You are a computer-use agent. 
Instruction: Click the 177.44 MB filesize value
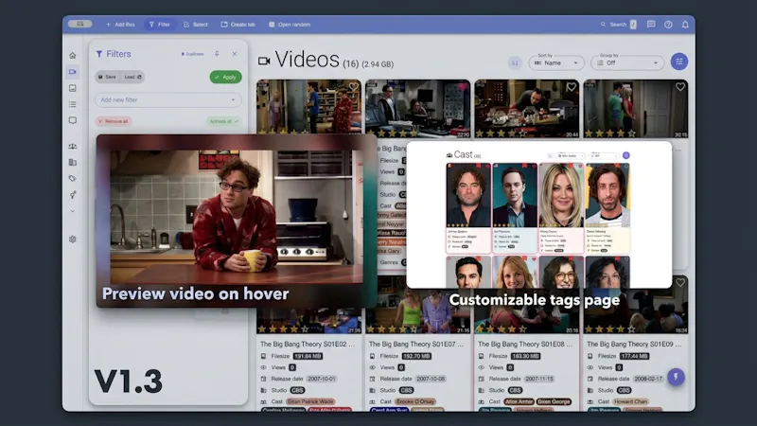(x=634, y=356)
